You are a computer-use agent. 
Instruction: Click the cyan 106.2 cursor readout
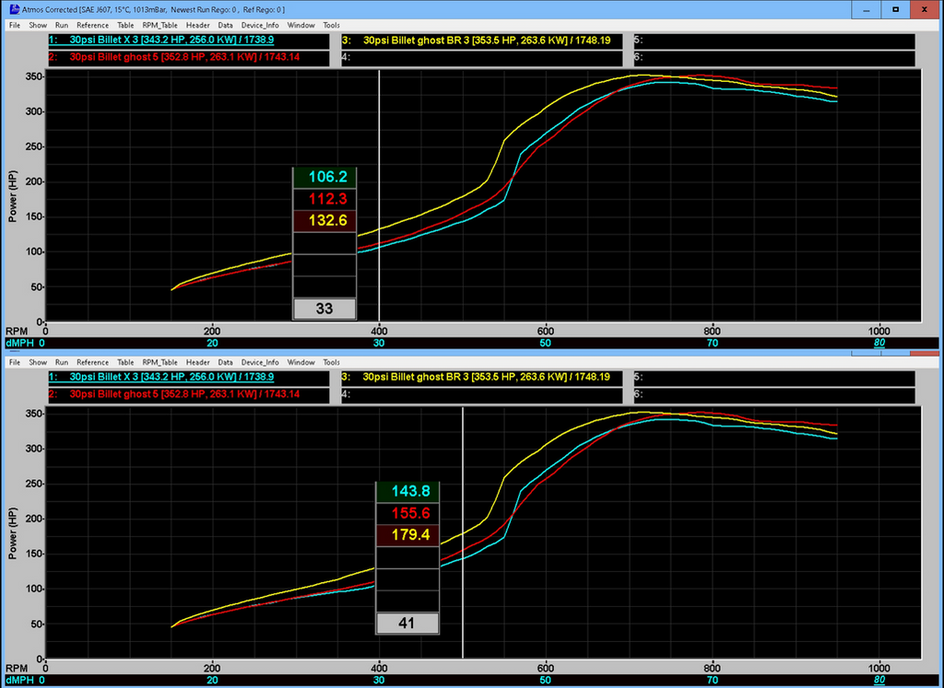324,178
